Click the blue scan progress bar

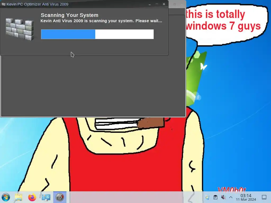coord(97,34)
